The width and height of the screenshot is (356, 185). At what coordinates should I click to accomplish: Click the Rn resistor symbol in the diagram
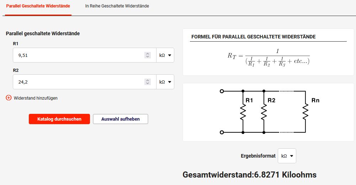[305, 112]
